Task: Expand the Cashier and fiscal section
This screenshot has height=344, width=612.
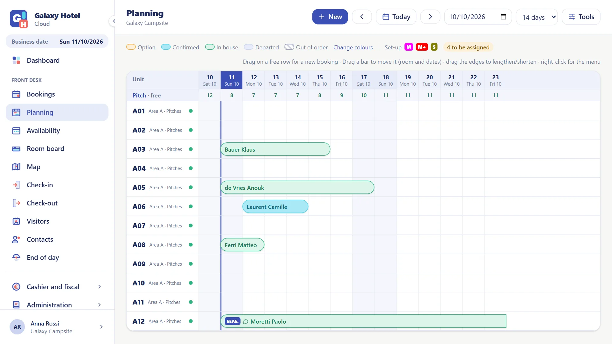Action: tap(57, 287)
